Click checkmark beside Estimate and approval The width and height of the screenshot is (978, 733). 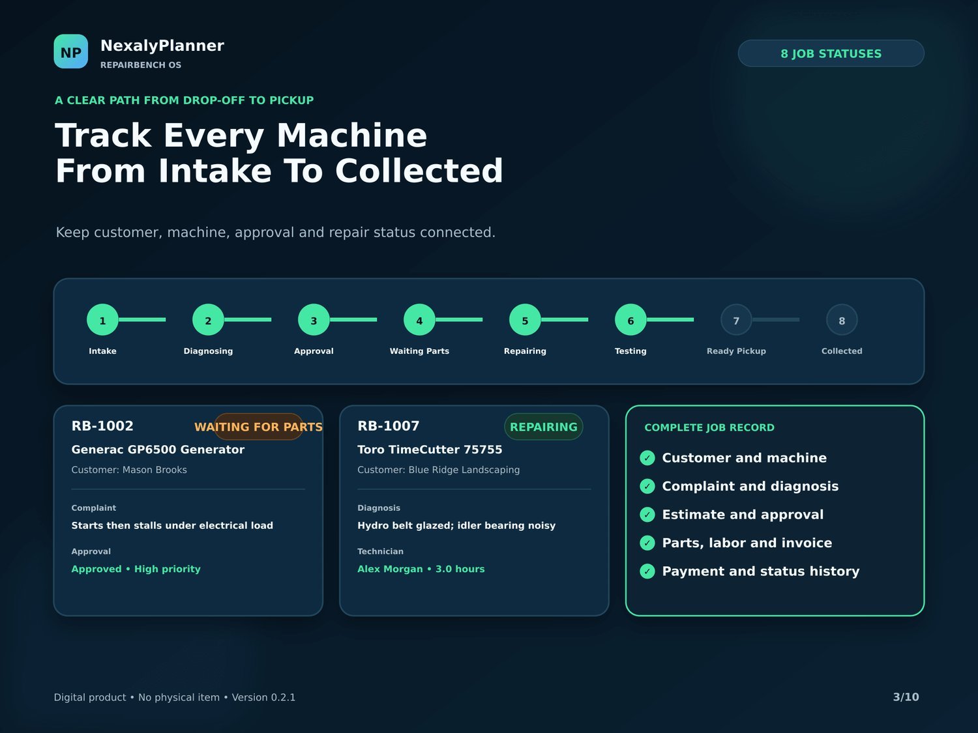[647, 515]
